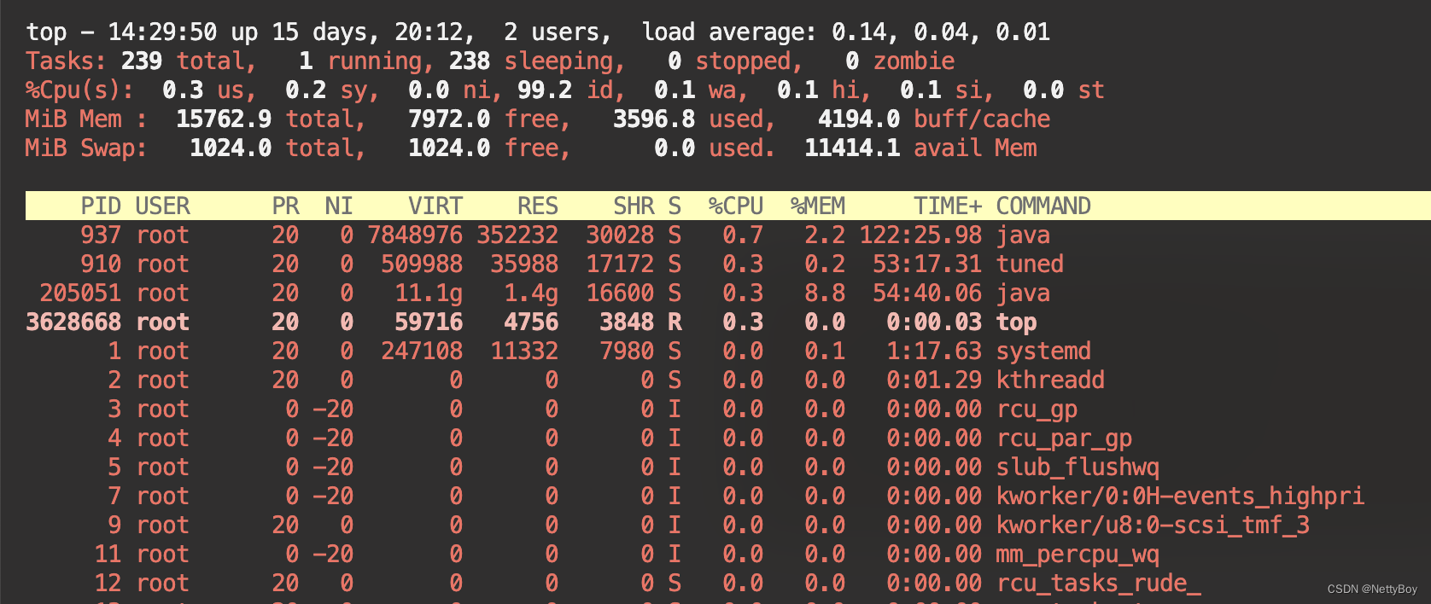Click the TIME+ column header
This screenshot has height=604, width=1431.
coord(948,206)
